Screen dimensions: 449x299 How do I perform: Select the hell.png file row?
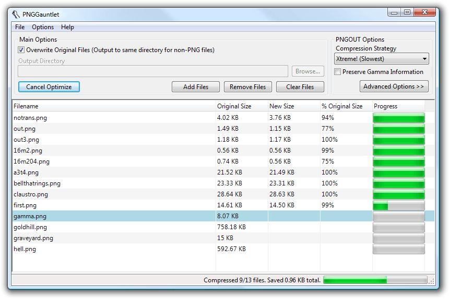(x=223, y=249)
